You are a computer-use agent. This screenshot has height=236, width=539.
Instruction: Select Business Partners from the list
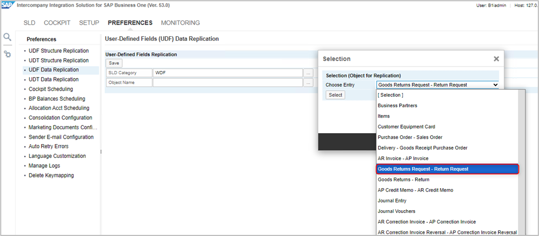[398, 106]
